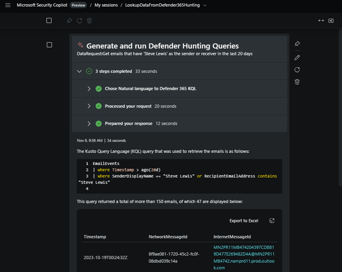Pin this response to the pin board
The width and height of the screenshot is (342, 272).
[297, 44]
